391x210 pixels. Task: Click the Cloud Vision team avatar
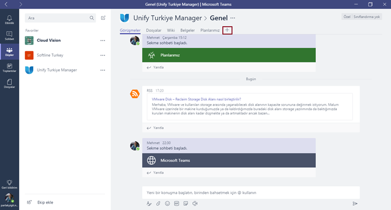click(x=29, y=40)
